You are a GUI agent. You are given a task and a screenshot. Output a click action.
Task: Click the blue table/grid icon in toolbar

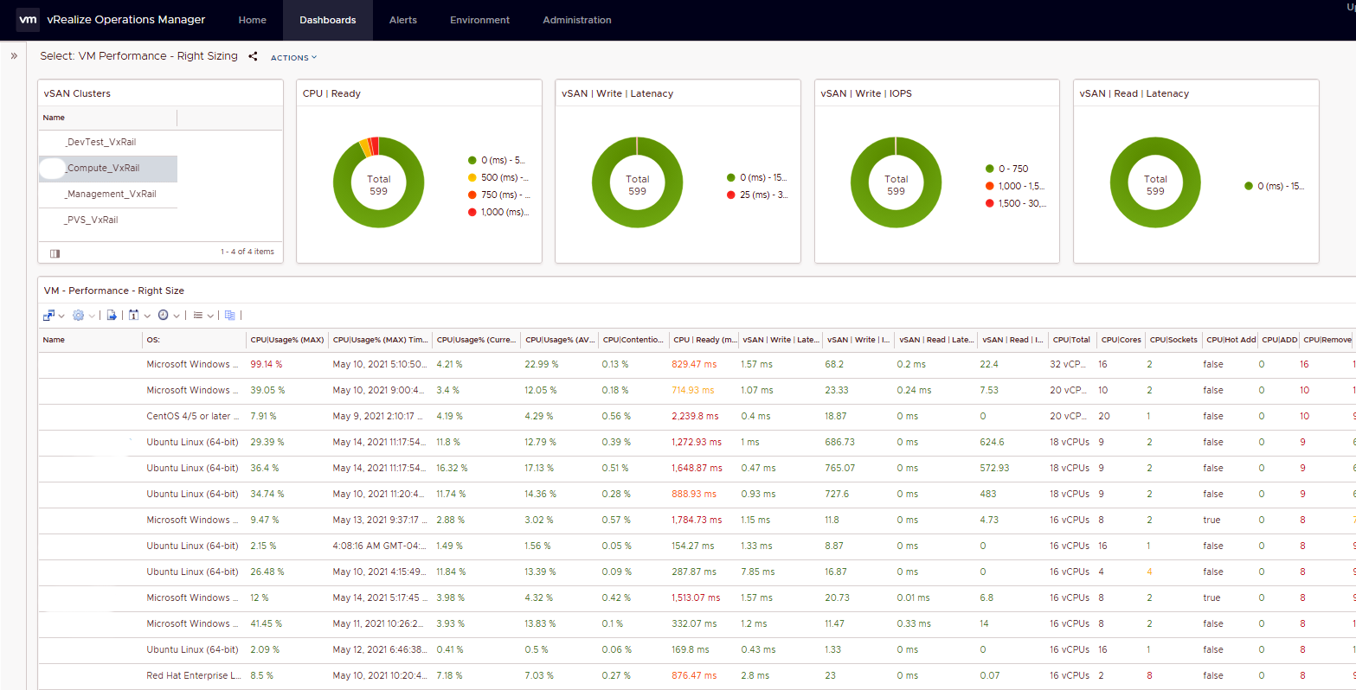coord(230,316)
